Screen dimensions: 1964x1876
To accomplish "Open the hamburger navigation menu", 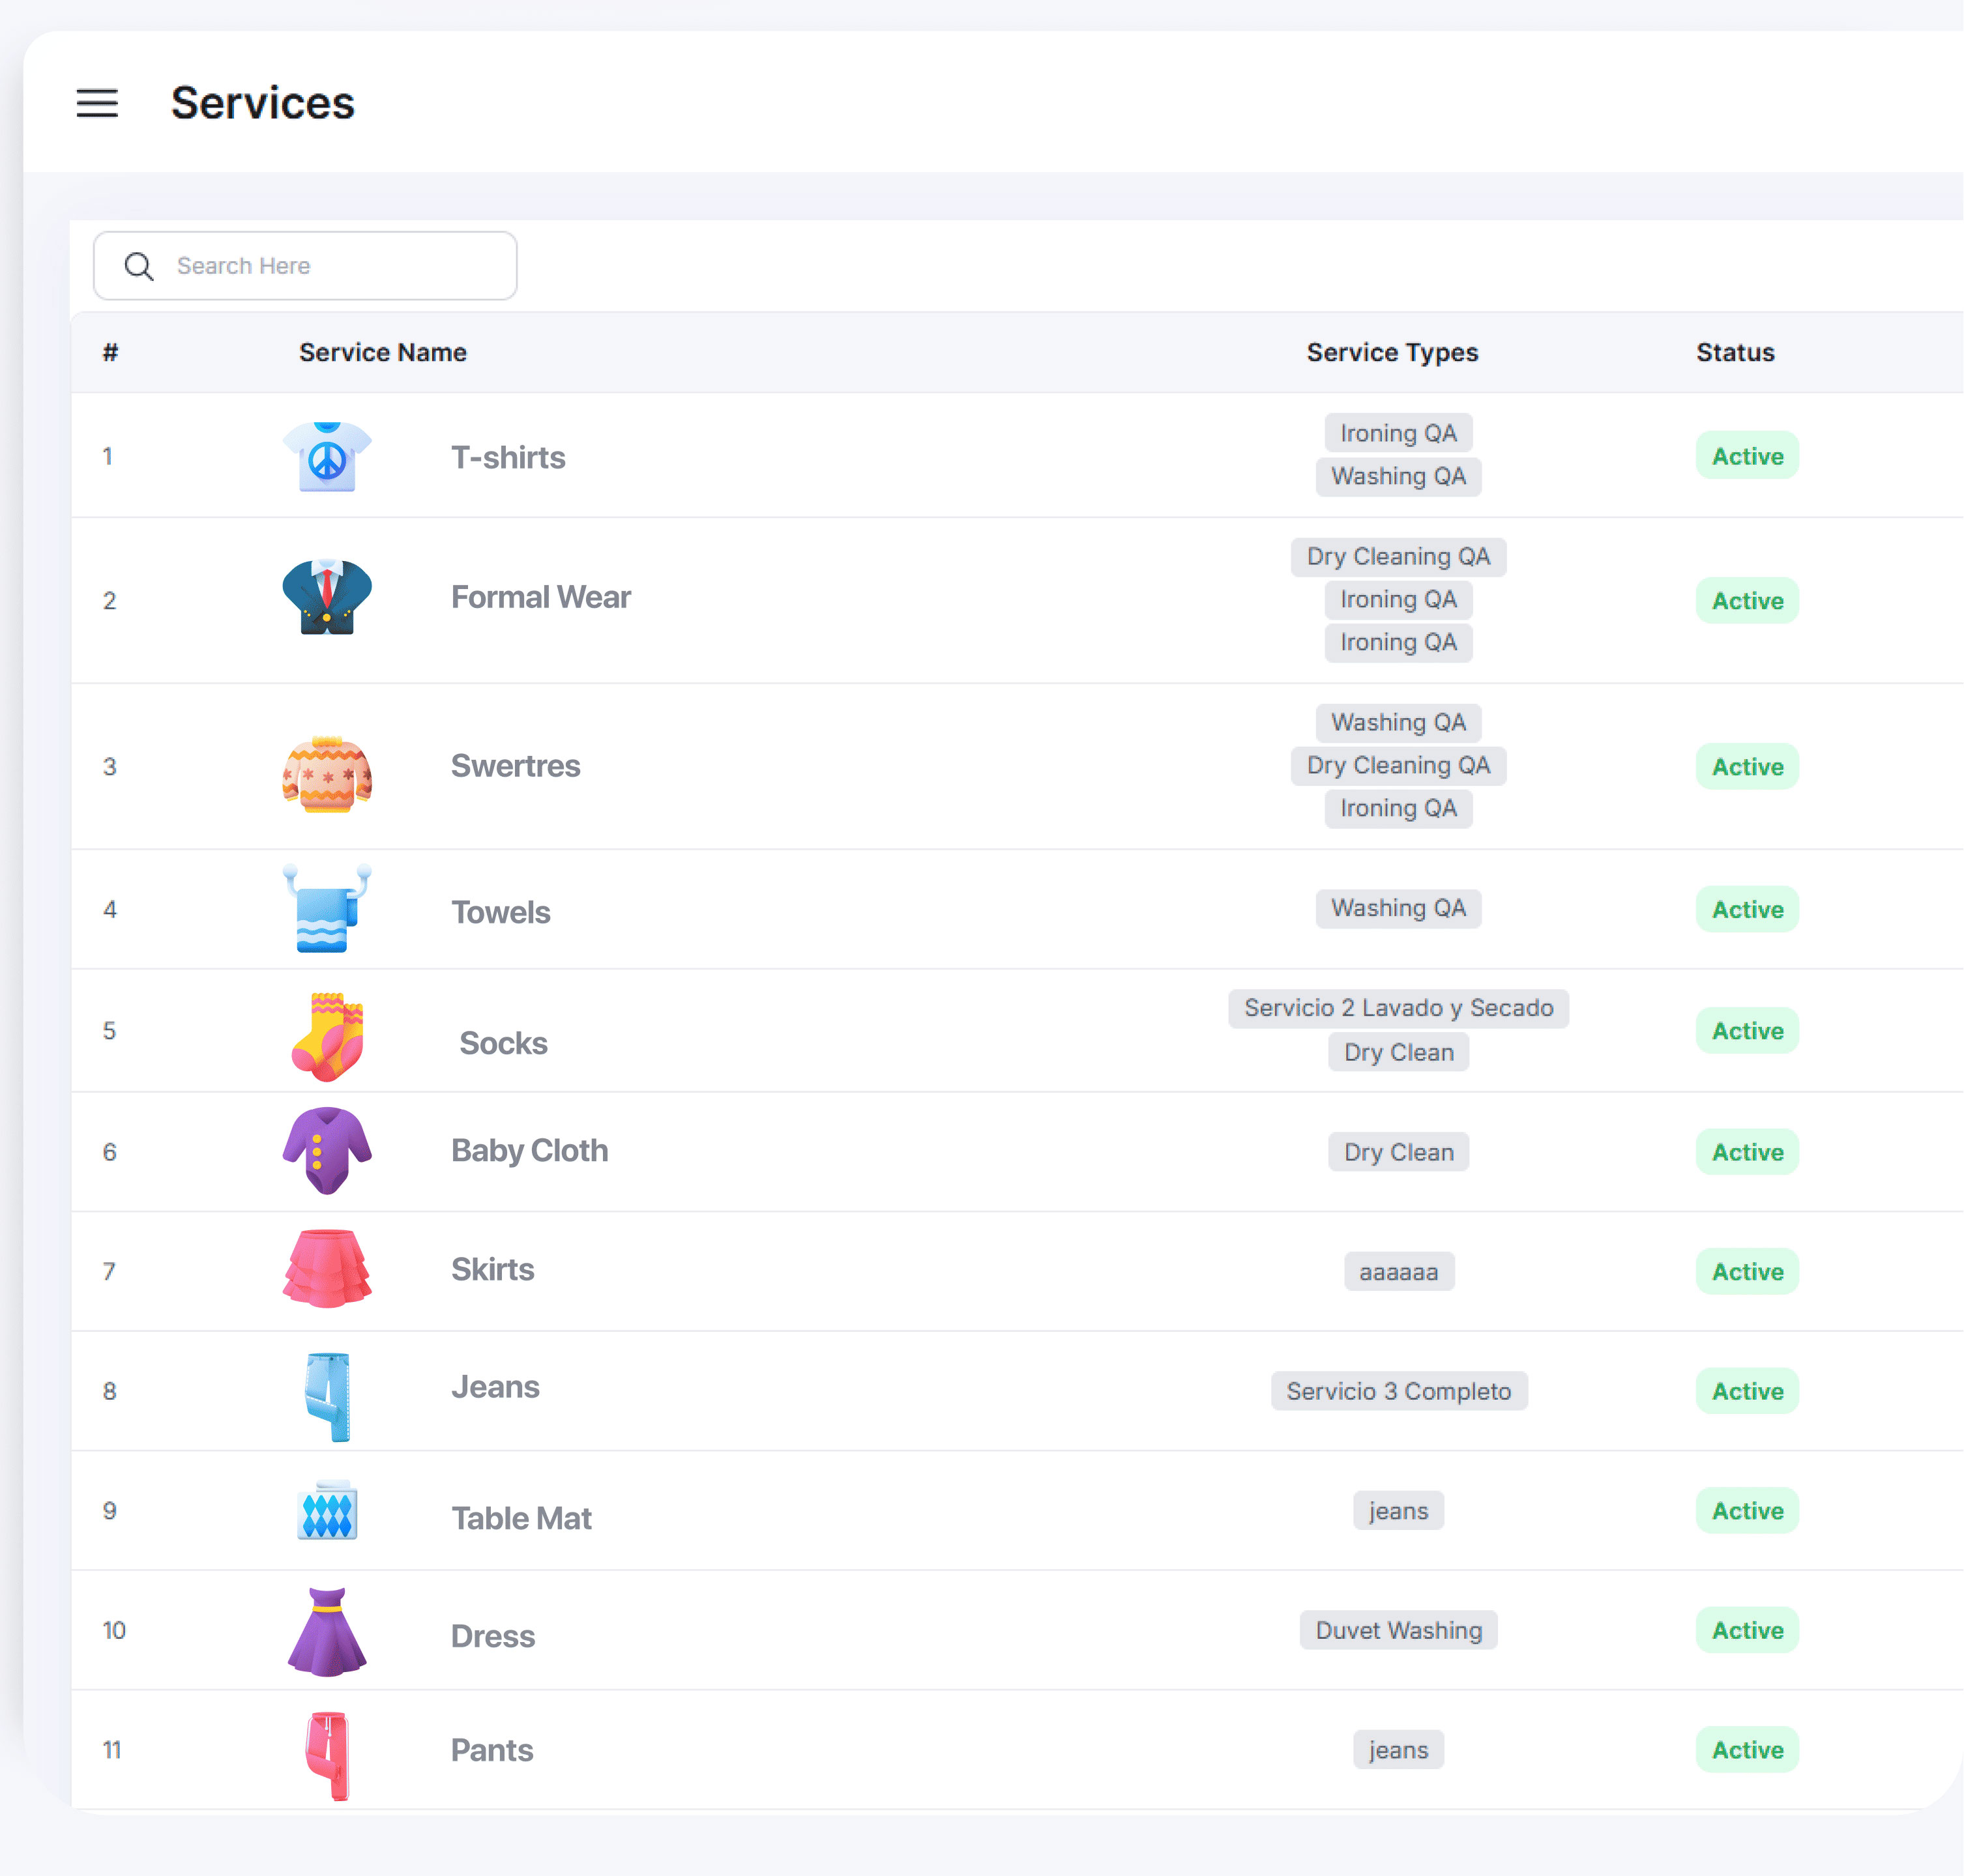I will [97, 103].
